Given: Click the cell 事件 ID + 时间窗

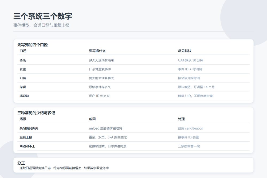Looking at the screenshot, I should click(x=190, y=69).
